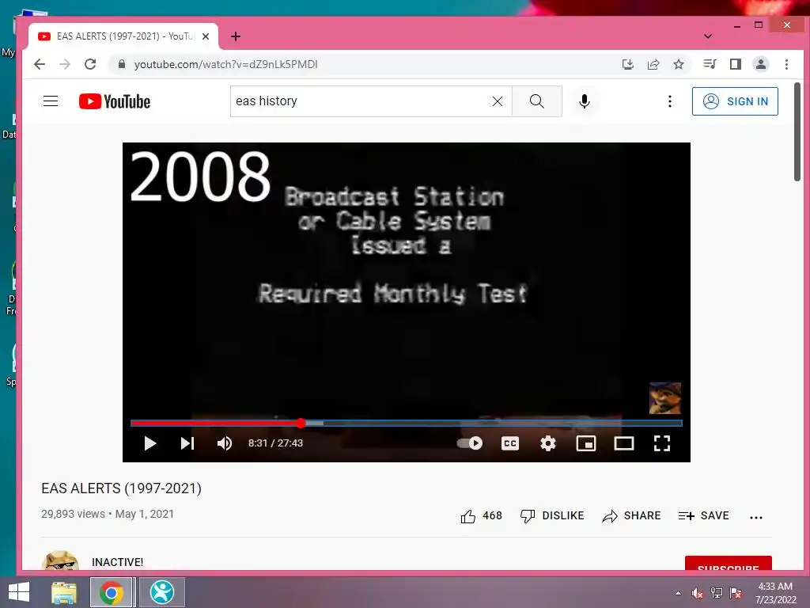
Task: Expand the tab search chevron
Action: 708,36
